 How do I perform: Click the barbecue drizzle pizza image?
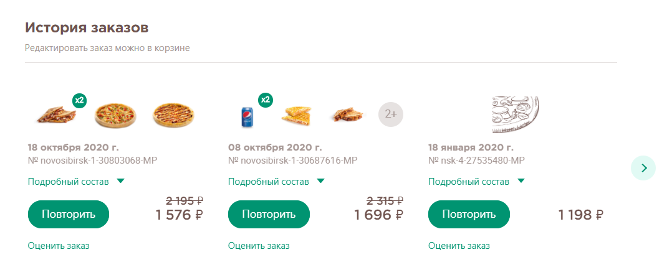[x=174, y=114]
